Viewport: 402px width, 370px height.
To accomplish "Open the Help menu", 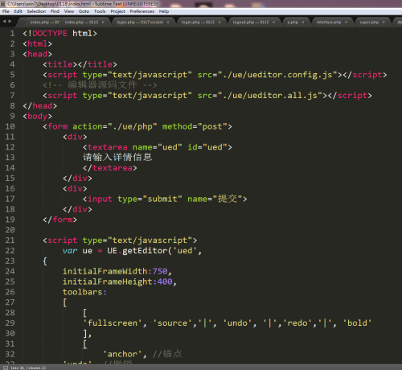I will [x=164, y=11].
